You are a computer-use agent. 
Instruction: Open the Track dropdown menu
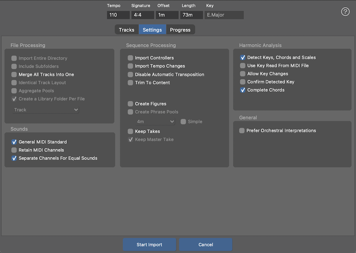[x=45, y=110]
